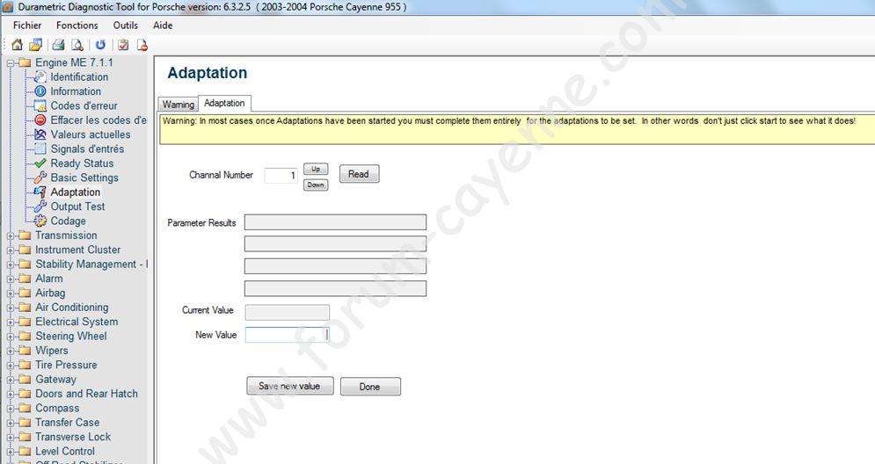
Task: Click the Adaptation hammer icon in tree
Action: (x=40, y=192)
